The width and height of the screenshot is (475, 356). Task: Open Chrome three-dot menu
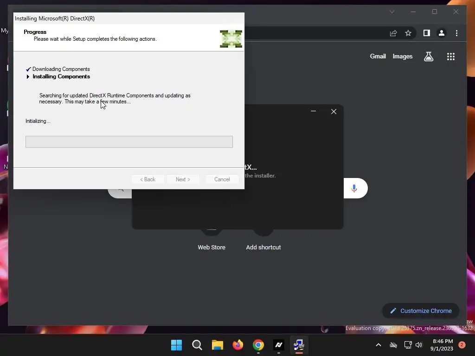tap(456, 33)
